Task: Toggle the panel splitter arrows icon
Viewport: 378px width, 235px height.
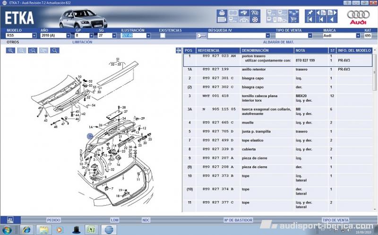Action: pyautogui.click(x=179, y=50)
